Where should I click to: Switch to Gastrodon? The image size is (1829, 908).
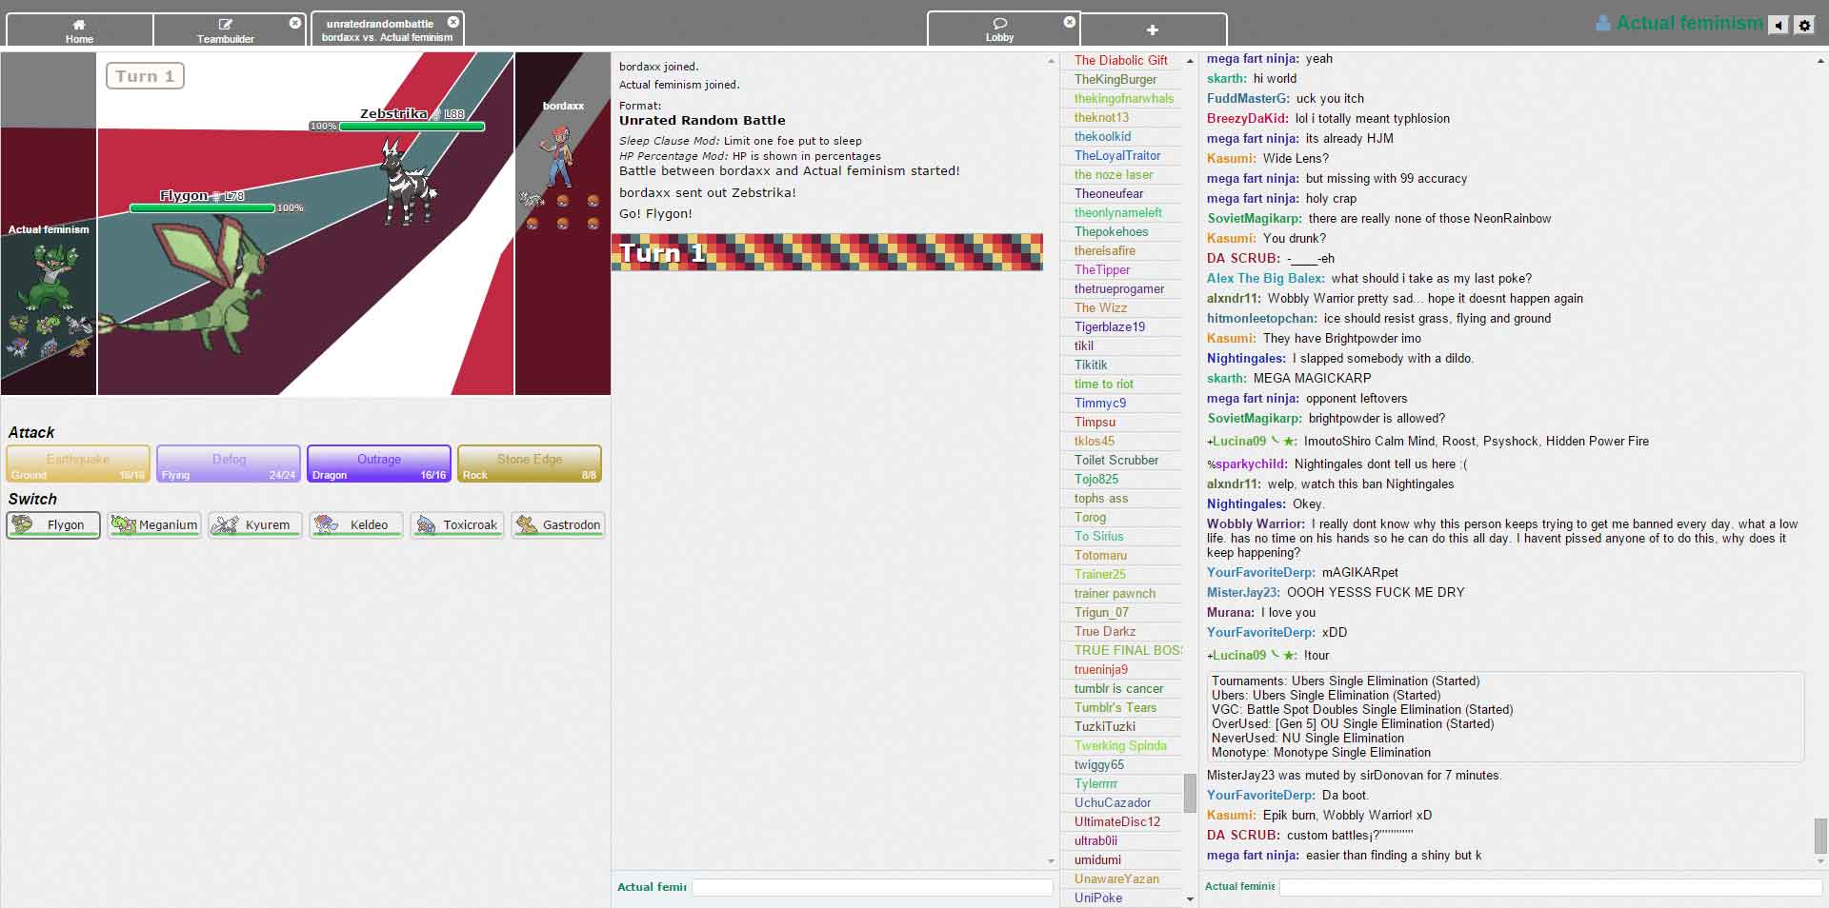(x=558, y=524)
